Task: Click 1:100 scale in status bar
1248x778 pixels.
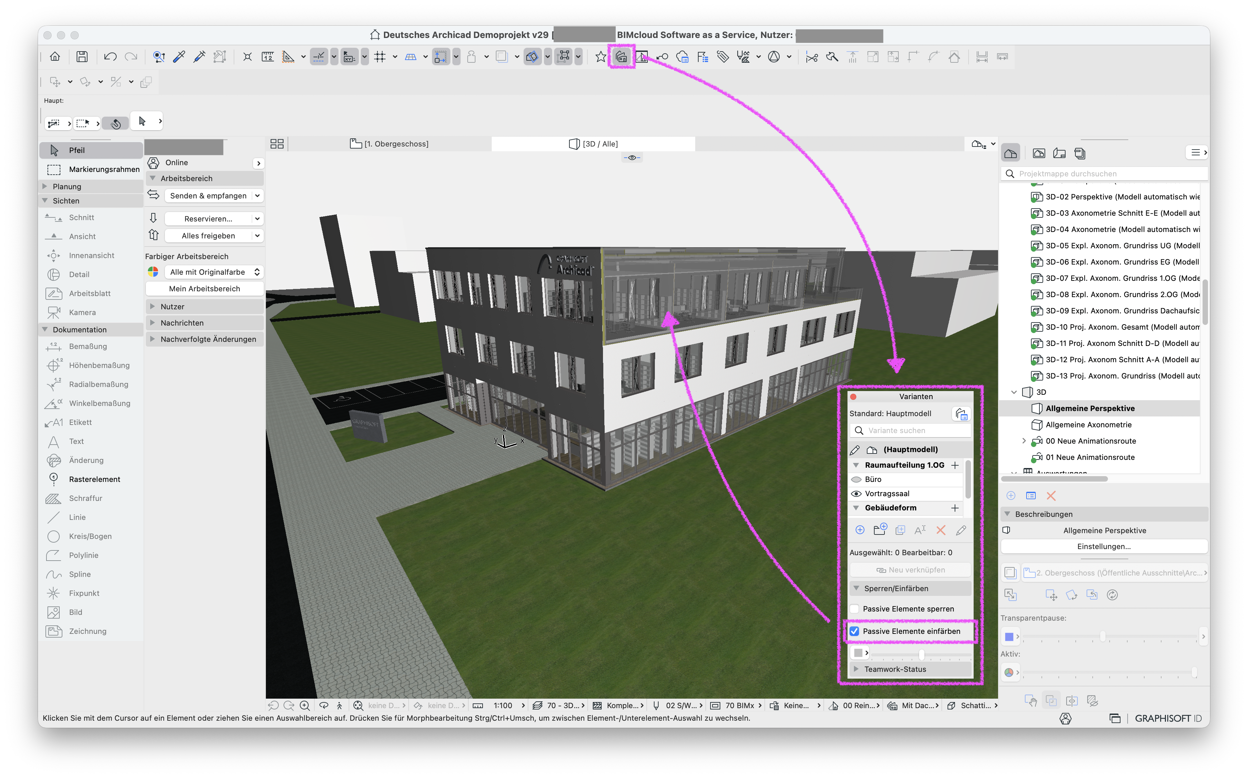Action: (503, 706)
